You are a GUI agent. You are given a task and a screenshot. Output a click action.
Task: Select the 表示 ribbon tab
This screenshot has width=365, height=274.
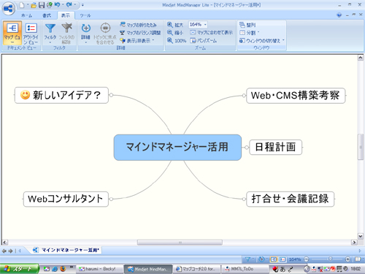(66, 15)
